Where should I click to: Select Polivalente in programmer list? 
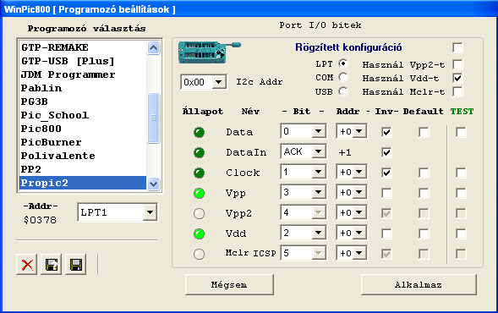(x=83, y=156)
